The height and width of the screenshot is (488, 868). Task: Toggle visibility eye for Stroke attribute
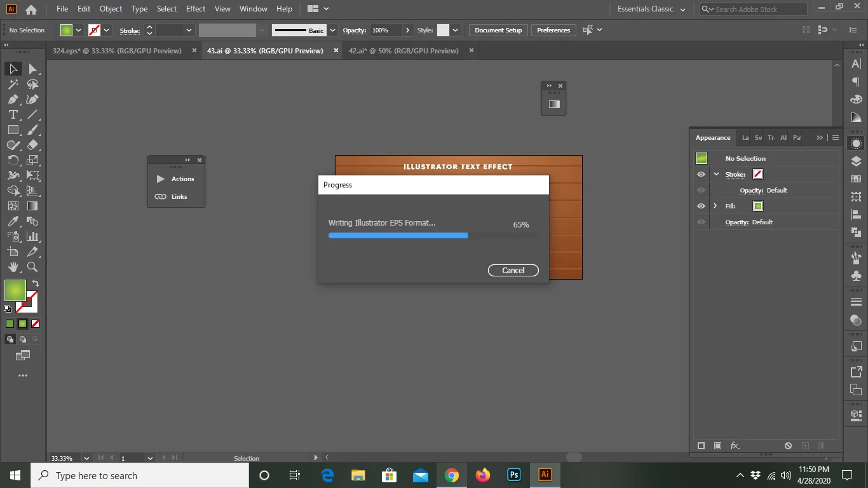tap(701, 174)
